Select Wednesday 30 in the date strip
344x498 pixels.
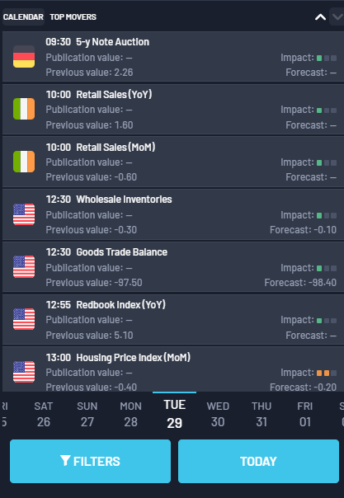click(218, 414)
